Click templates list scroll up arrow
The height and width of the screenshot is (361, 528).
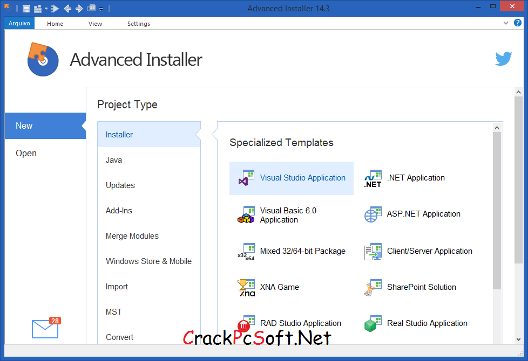[x=497, y=128]
